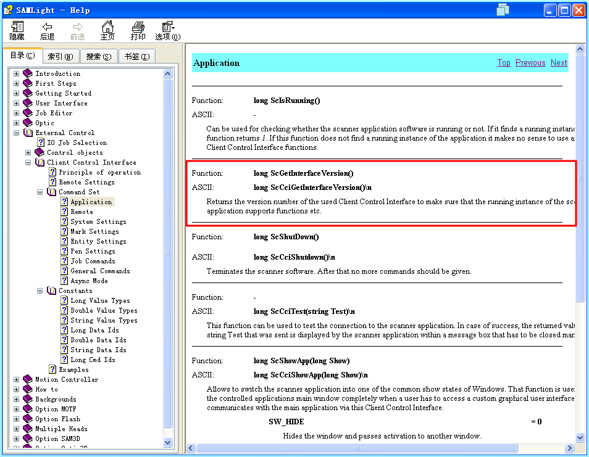Click the First Steps book icon

28,83
